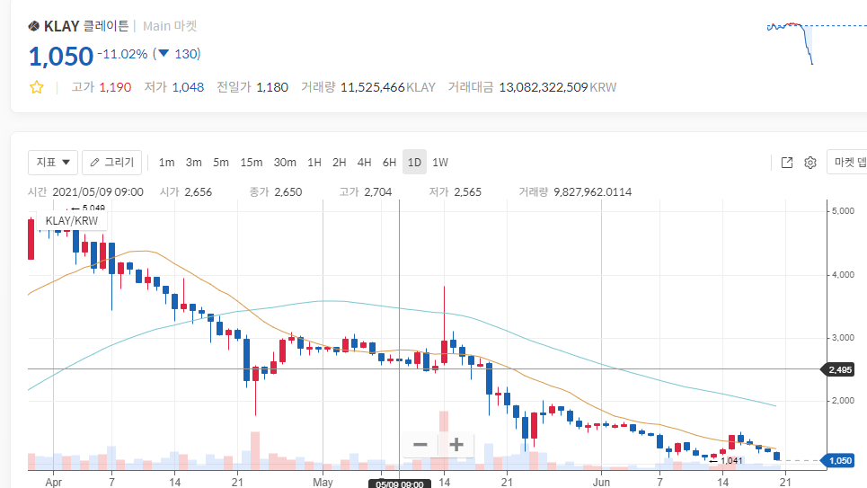
Task: Click the 5,000 level on price axis
Action: point(843,211)
